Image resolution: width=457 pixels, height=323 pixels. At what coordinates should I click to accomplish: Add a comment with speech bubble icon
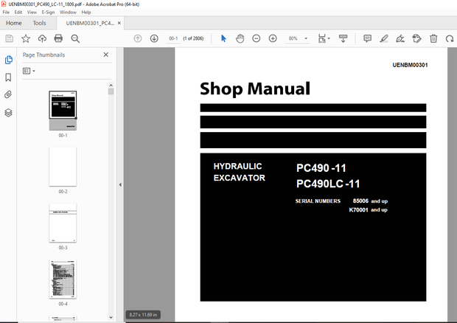[x=367, y=38]
